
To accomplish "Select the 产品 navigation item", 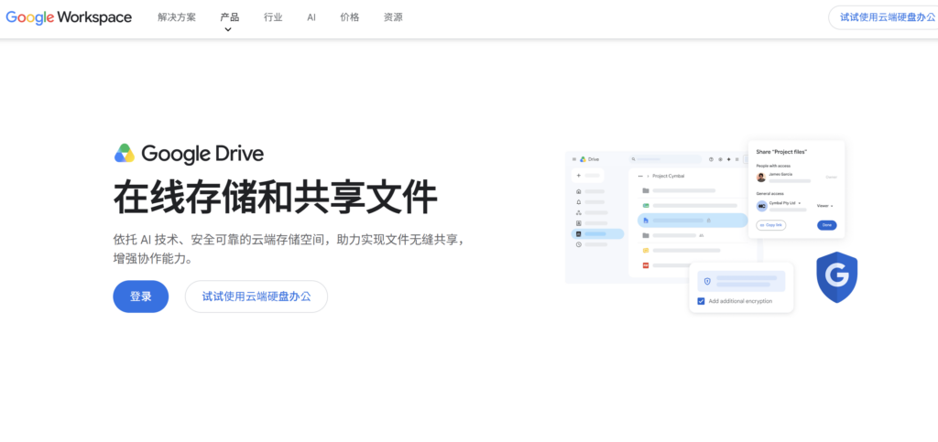I will click(229, 17).
